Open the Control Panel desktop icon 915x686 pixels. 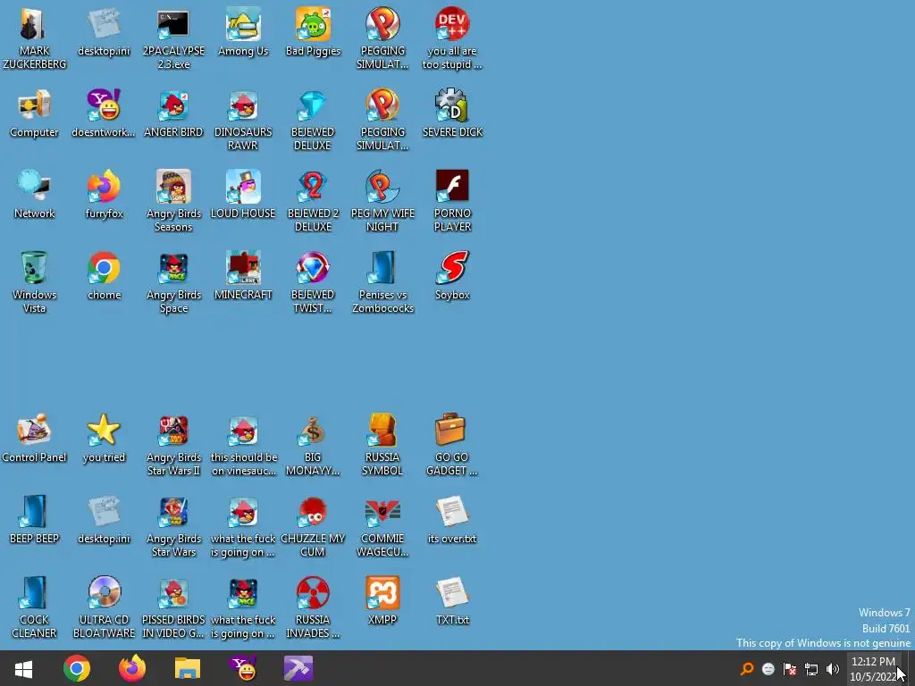[x=34, y=431]
